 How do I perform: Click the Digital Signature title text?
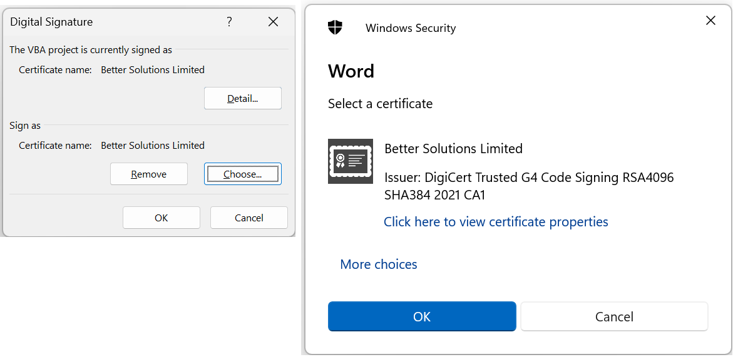pyautogui.click(x=51, y=22)
